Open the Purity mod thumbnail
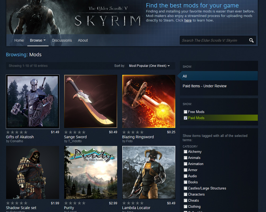The image size is (266, 212). coord(91,172)
